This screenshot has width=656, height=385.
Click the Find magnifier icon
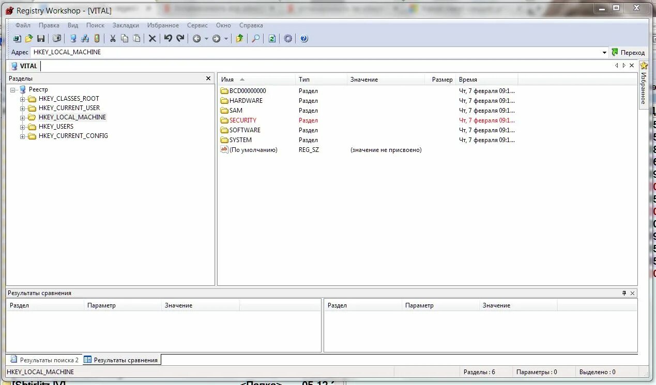(256, 39)
